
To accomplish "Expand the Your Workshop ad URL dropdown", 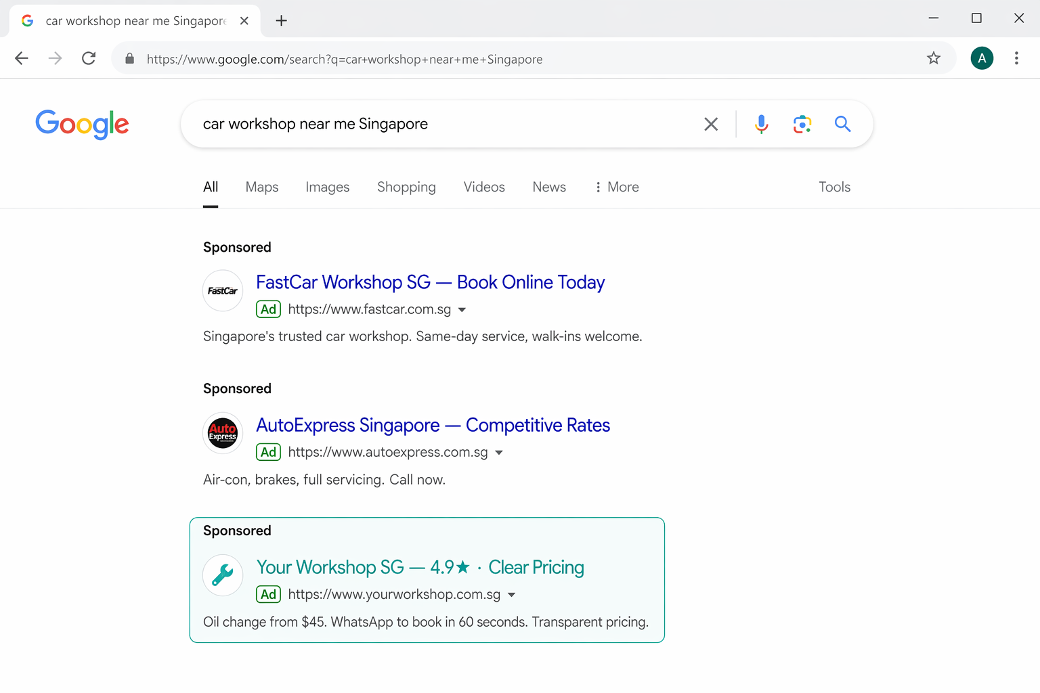I will 512,594.
